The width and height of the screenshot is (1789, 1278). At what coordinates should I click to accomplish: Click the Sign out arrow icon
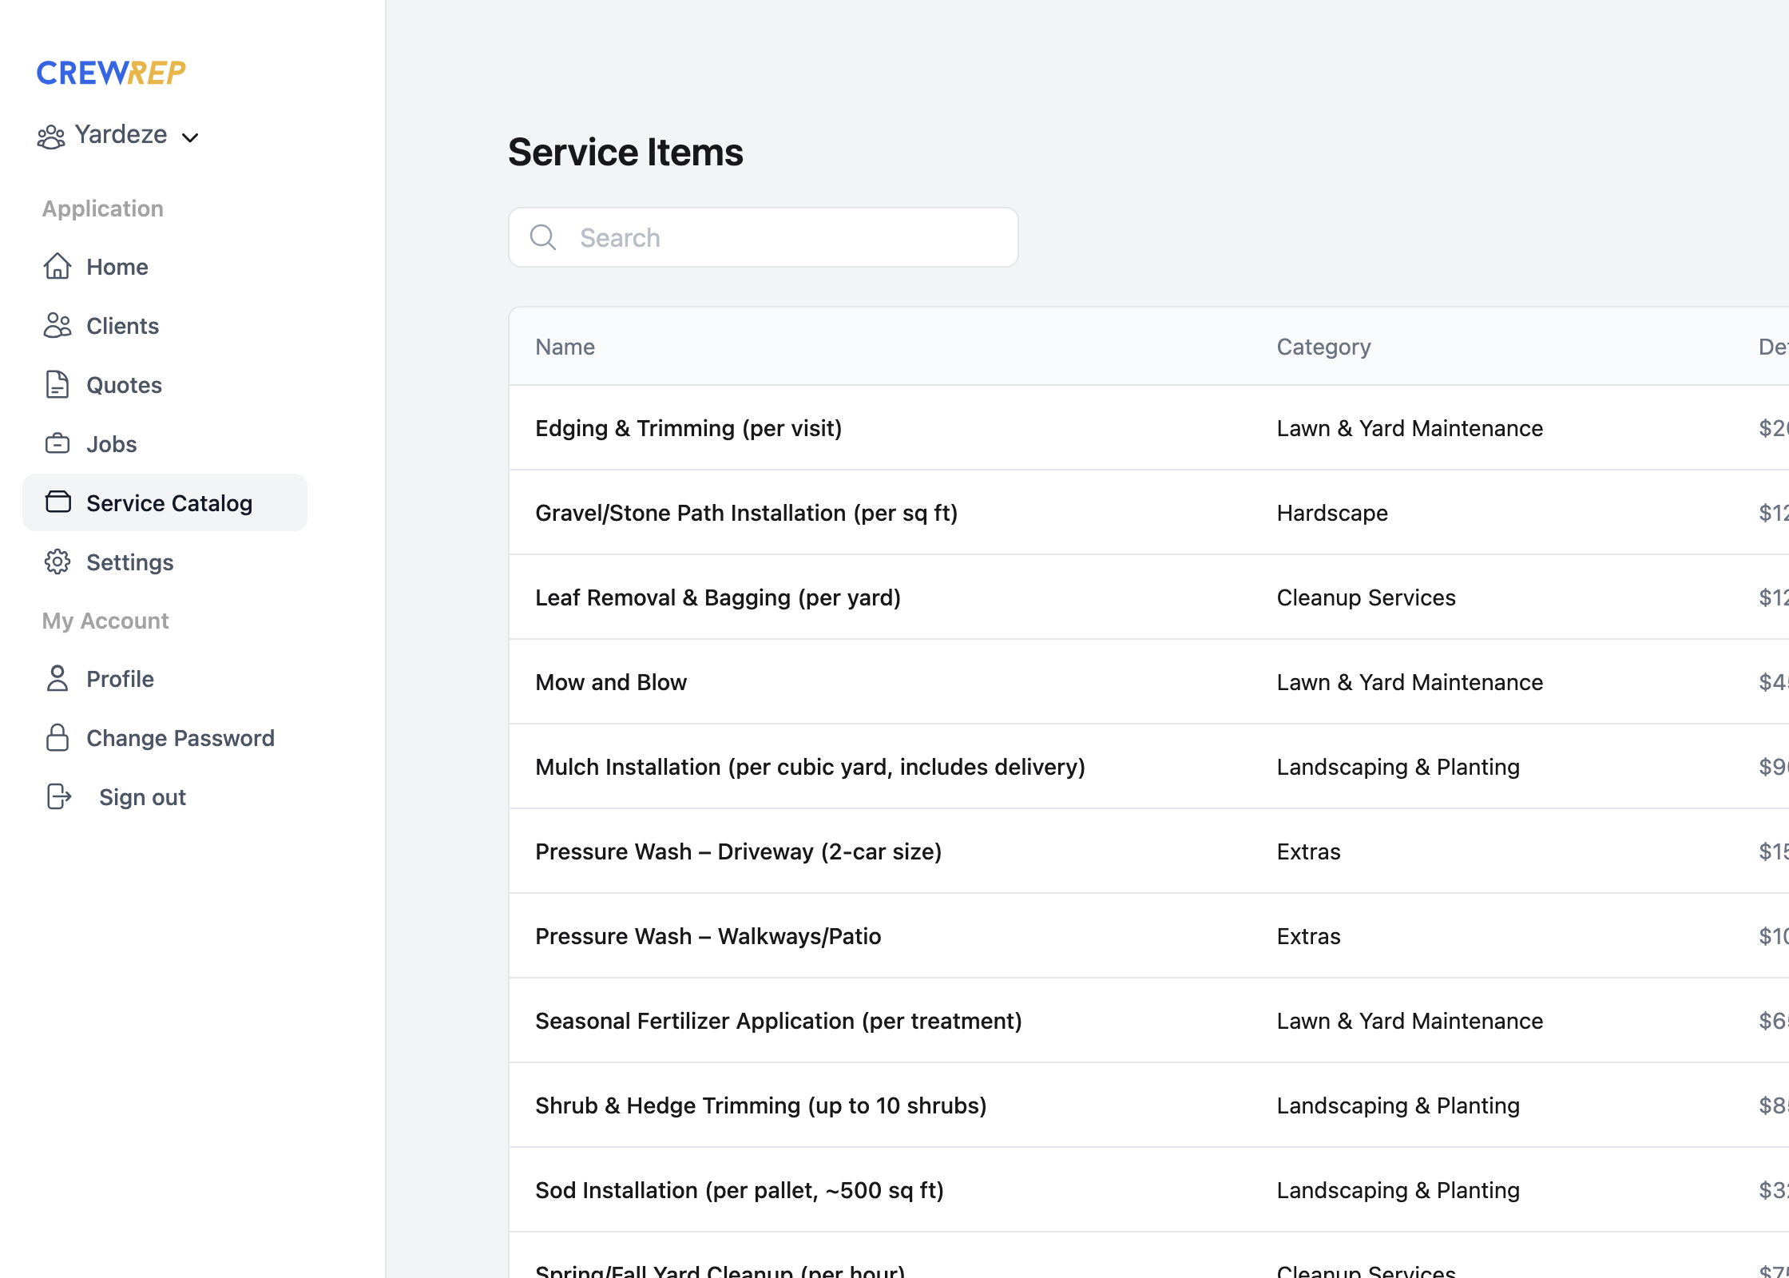pyautogui.click(x=59, y=796)
